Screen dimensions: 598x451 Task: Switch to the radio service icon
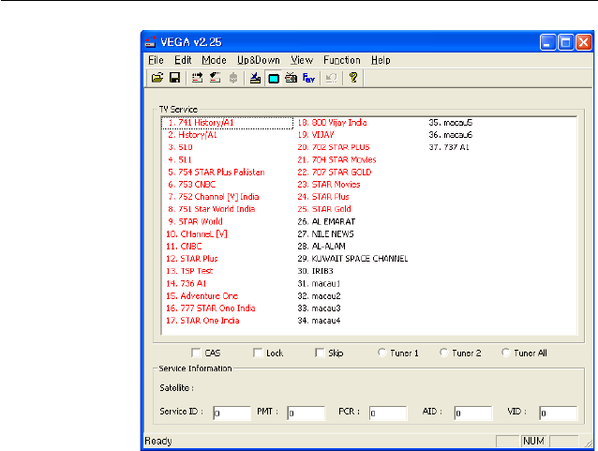pyautogui.click(x=290, y=79)
